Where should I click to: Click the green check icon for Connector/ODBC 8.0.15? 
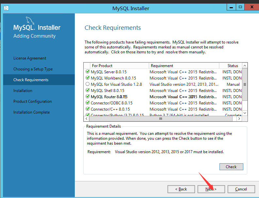click(x=88, y=103)
